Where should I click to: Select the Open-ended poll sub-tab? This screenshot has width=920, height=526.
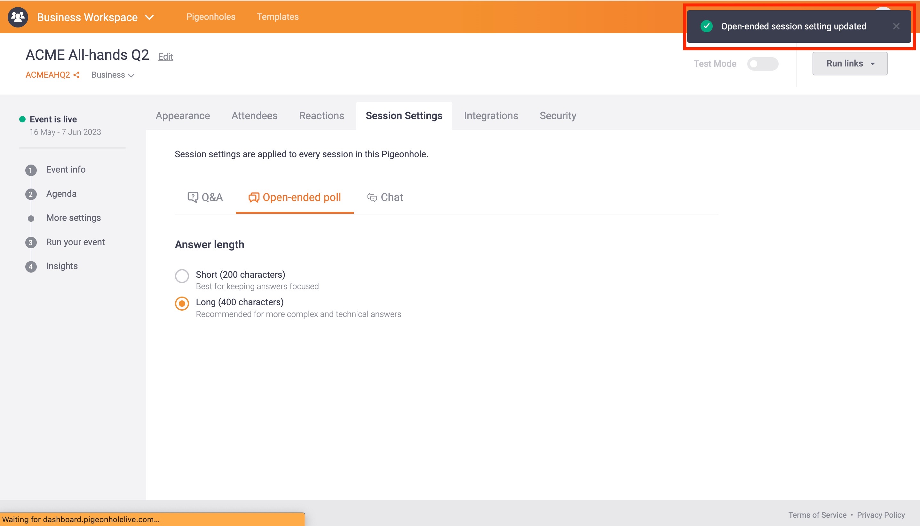(x=295, y=197)
